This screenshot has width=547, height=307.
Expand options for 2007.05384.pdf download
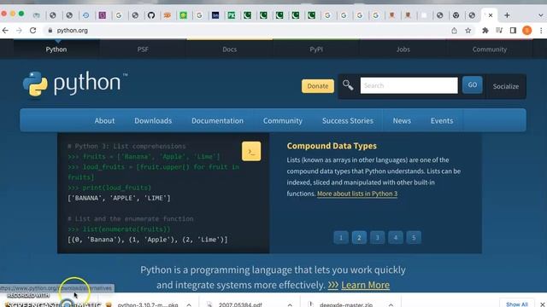click(x=290, y=304)
